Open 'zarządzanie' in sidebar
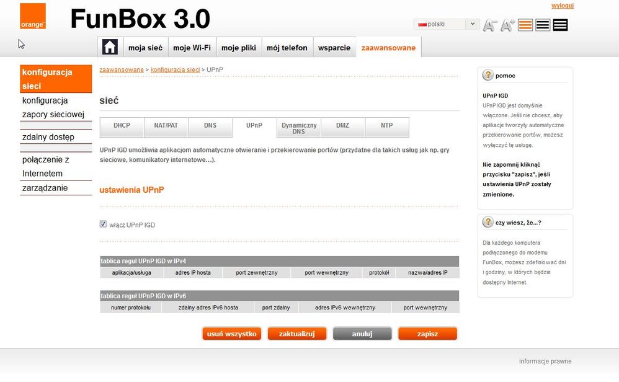This screenshot has width=619, height=382. click(56, 188)
